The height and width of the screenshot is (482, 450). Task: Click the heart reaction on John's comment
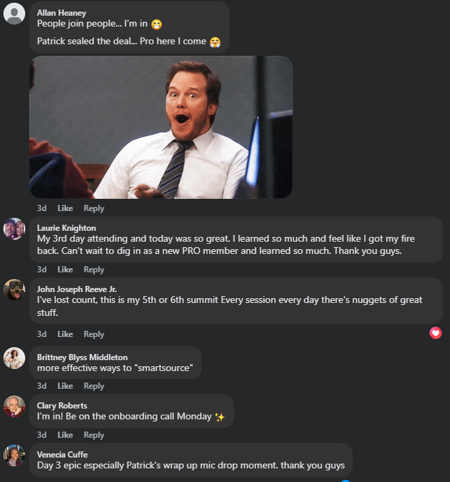click(436, 333)
